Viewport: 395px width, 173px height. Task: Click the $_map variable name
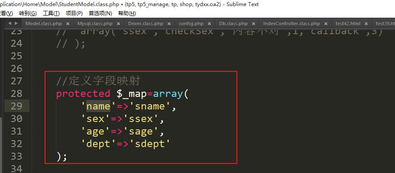[x=132, y=94]
